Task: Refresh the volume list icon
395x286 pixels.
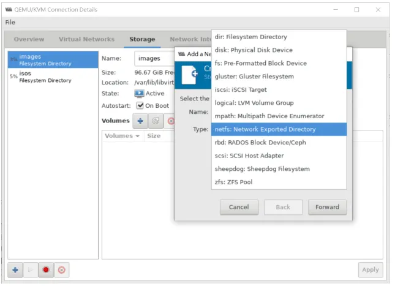Action: (x=156, y=121)
